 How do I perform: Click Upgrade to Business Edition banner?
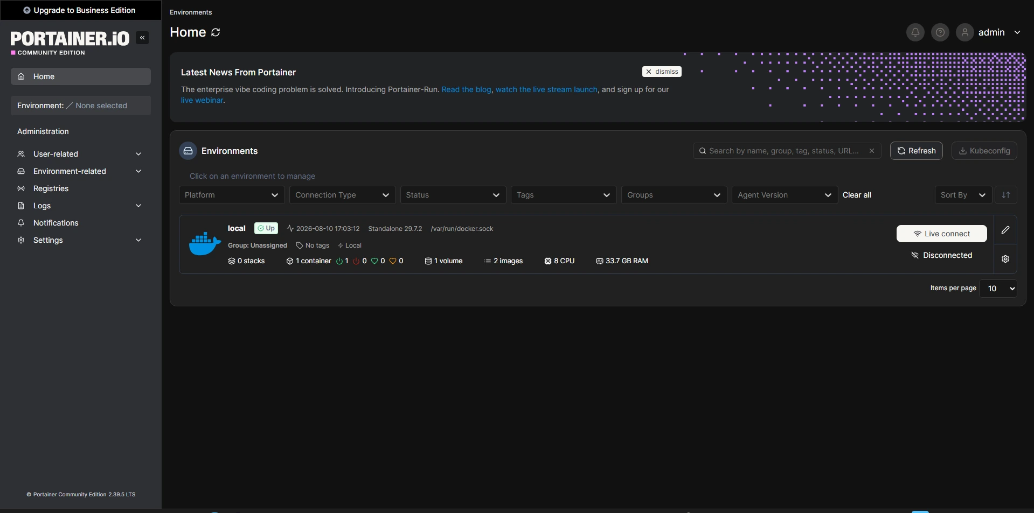coord(81,10)
